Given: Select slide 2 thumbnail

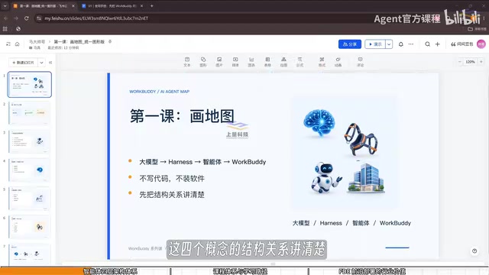Looking at the screenshot, I should [x=30, y=113].
